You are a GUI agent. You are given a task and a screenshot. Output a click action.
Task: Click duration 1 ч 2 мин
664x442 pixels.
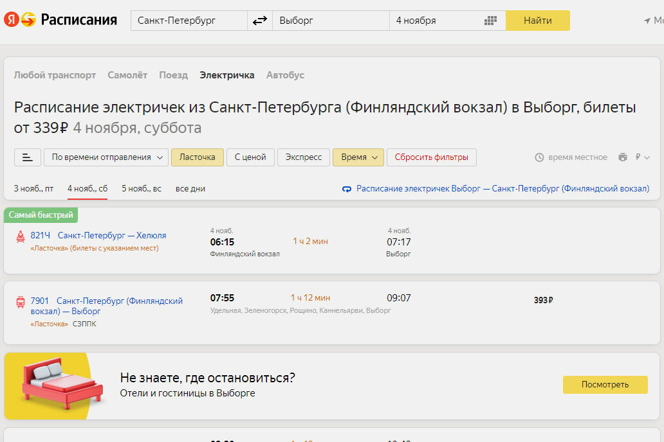[310, 241]
